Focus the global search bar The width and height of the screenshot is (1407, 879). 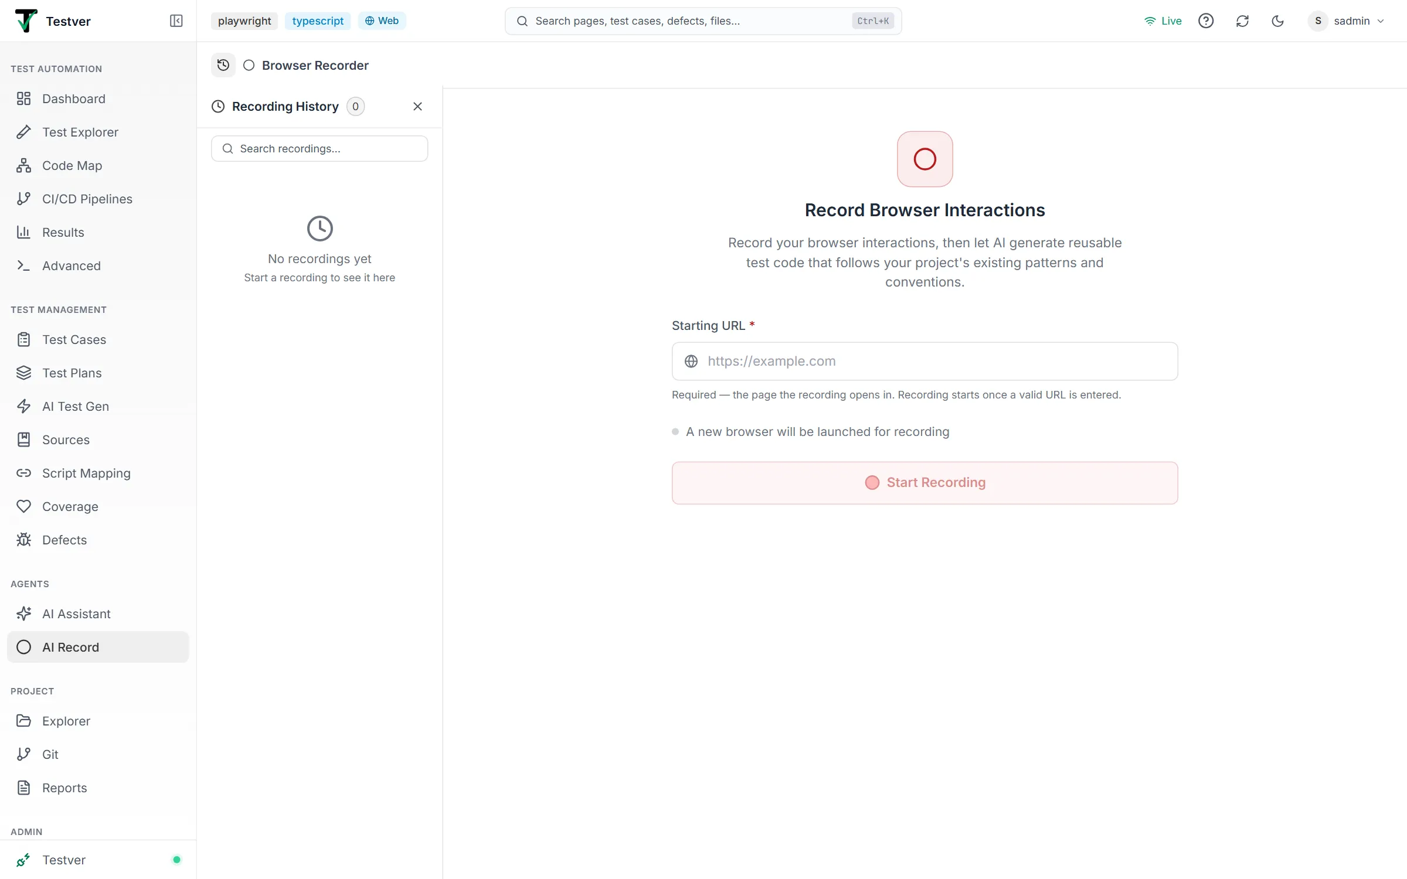(x=703, y=21)
